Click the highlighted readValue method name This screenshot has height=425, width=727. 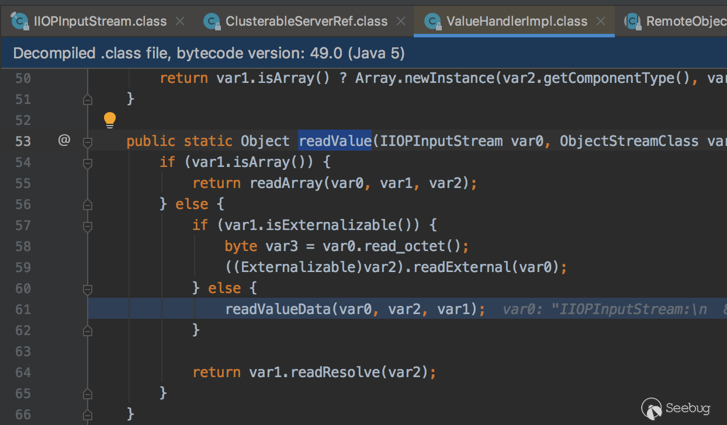pos(335,141)
